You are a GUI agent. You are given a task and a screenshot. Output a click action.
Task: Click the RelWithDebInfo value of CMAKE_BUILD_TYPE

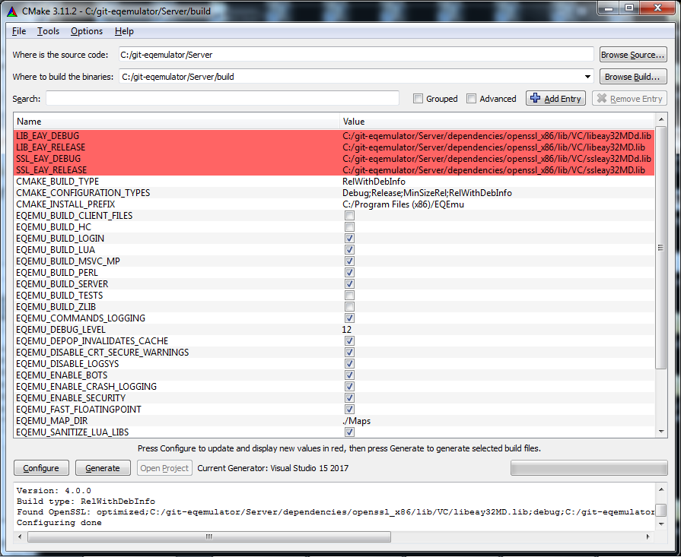tap(374, 182)
